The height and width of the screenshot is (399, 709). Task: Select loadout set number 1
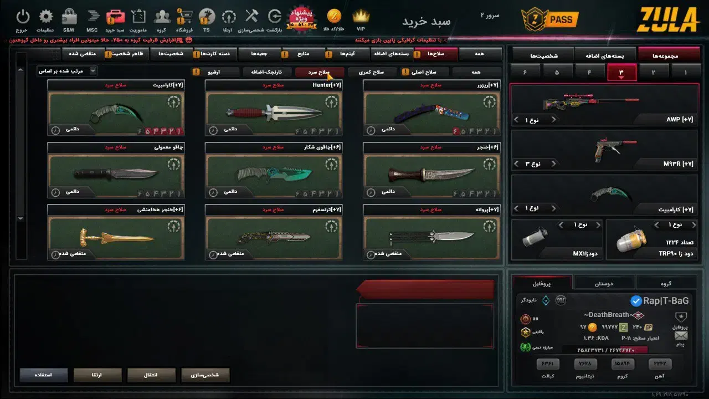686,72
